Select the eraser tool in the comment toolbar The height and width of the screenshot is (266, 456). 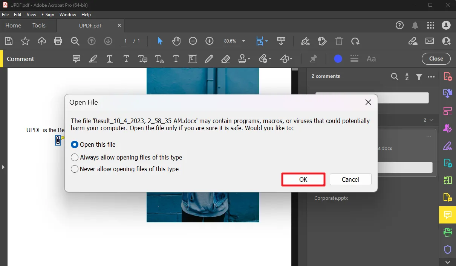pos(226,59)
